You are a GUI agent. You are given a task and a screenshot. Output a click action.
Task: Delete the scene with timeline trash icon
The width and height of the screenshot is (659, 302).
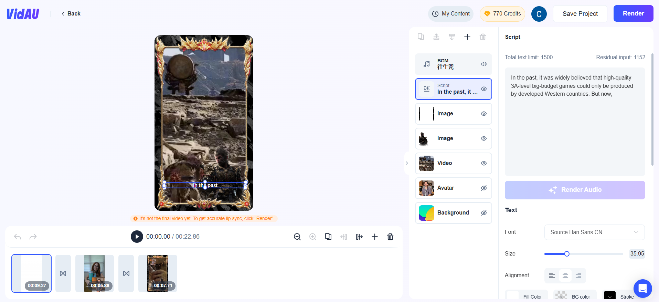click(390, 237)
